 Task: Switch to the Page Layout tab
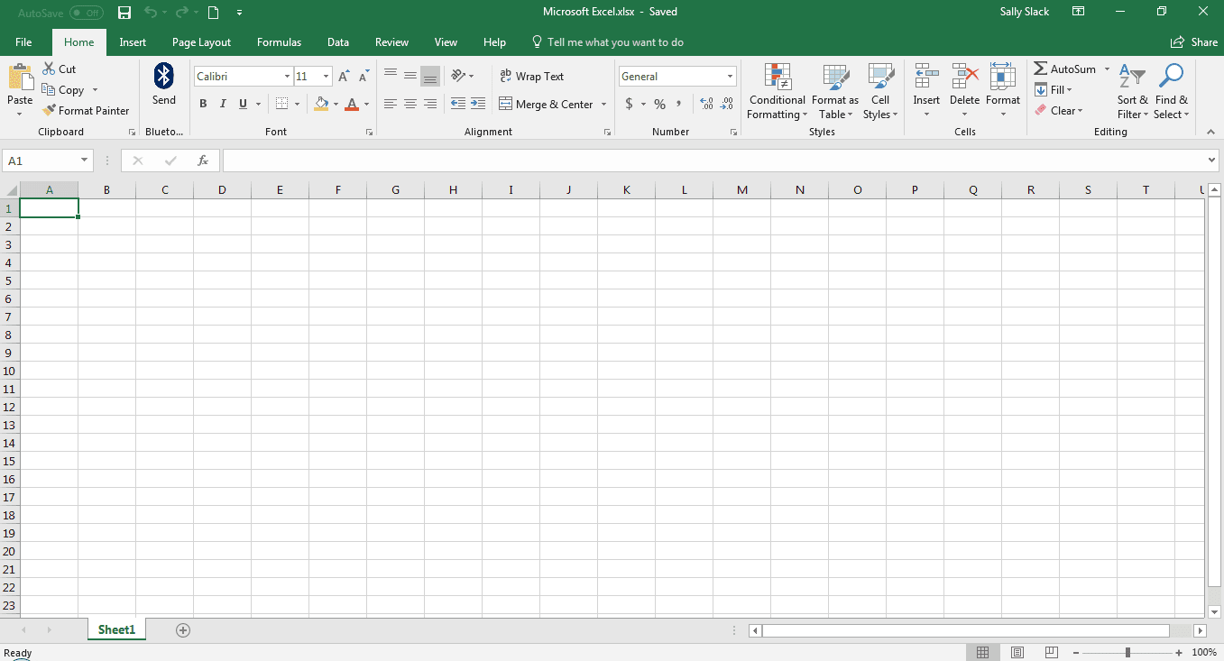pyautogui.click(x=201, y=42)
